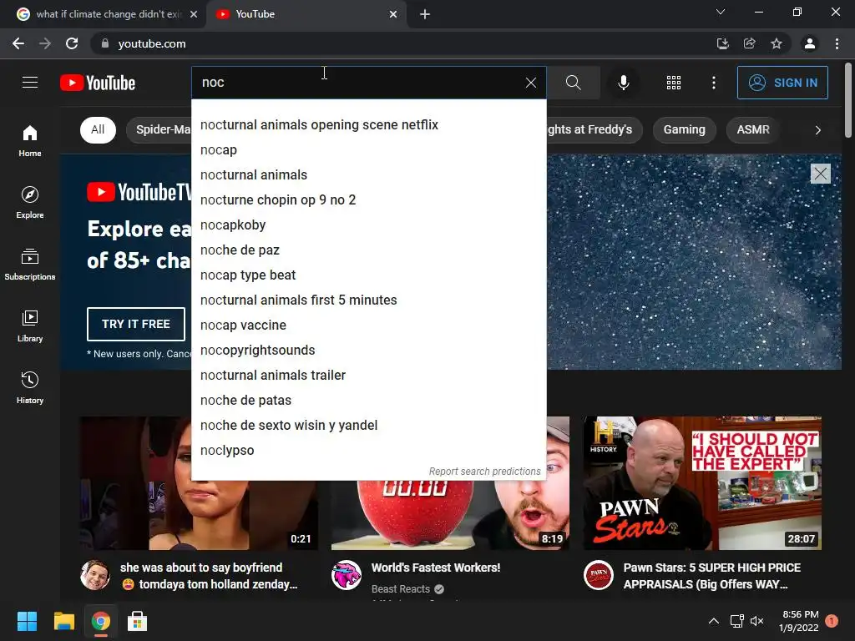Choose the suggestion reading just nocturnal animals
Image resolution: width=855 pixels, height=641 pixels.
368,175
